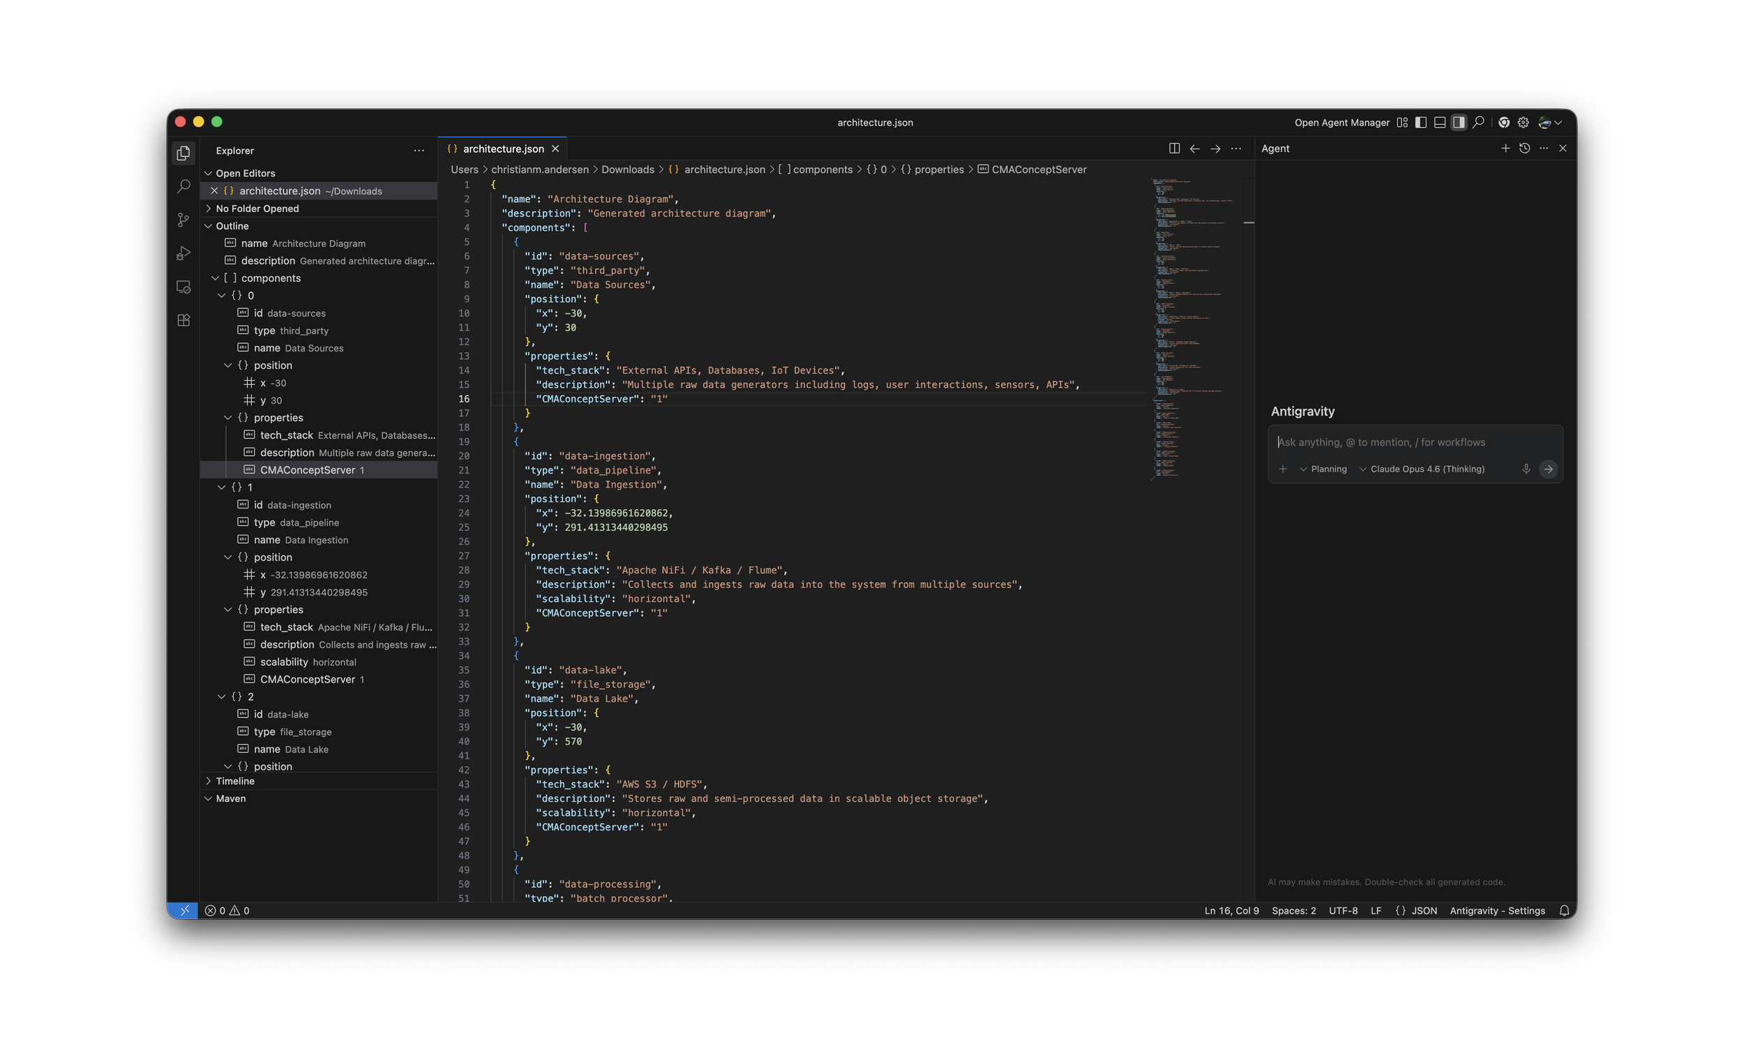Select Outline item id data-sources
This screenshot has width=1744, height=1046.
coord(319,313)
